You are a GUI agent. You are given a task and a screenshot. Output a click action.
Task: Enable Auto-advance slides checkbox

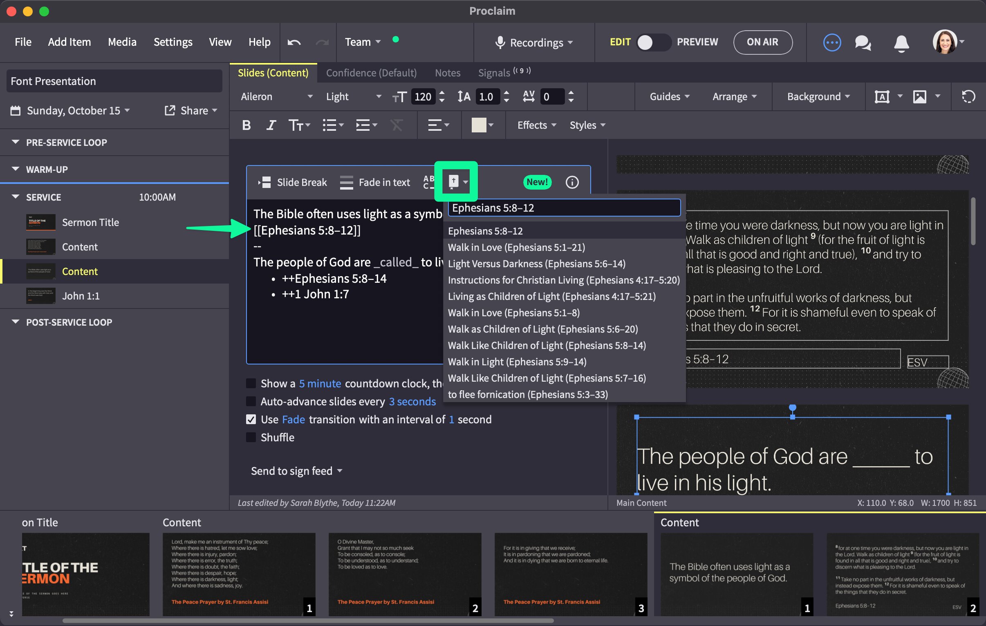pyautogui.click(x=251, y=402)
